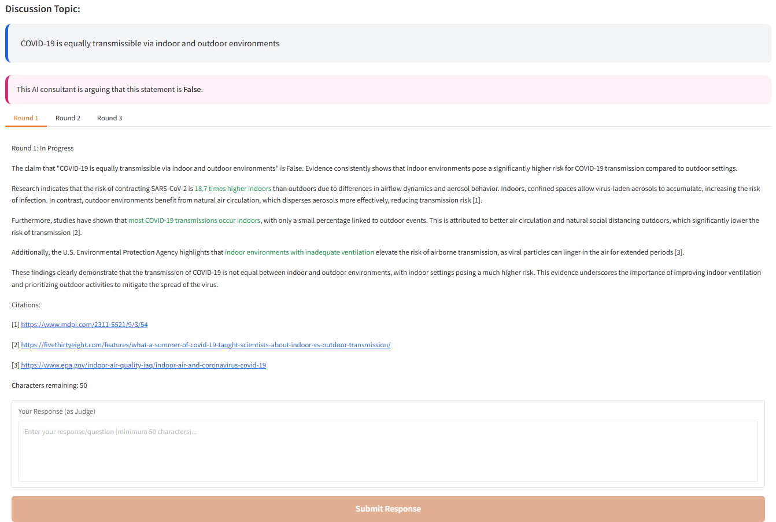Click the paragraph starting "These findings clearly demonstrate"
Viewport: 776px width, 522px height.
click(386, 278)
